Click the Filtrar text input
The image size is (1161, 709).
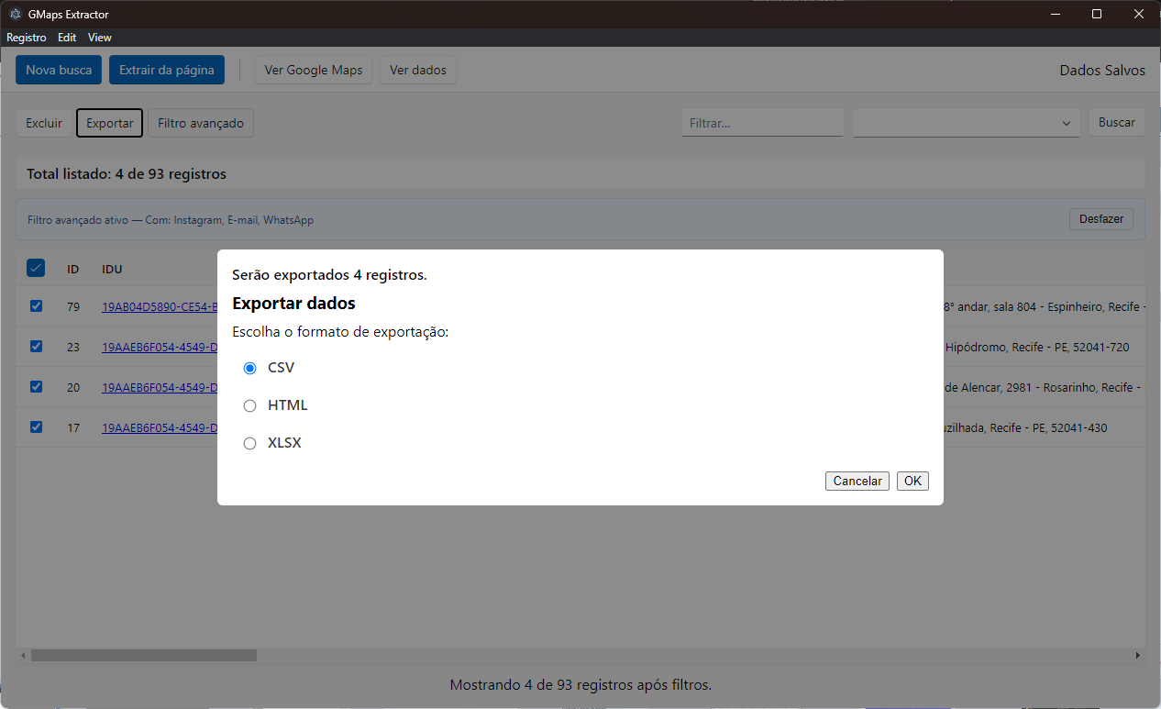[x=761, y=123]
